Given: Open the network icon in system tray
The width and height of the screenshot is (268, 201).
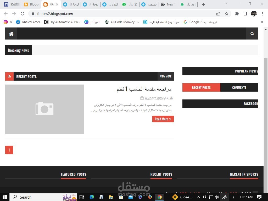Looking at the screenshot, I should click(x=211, y=197).
